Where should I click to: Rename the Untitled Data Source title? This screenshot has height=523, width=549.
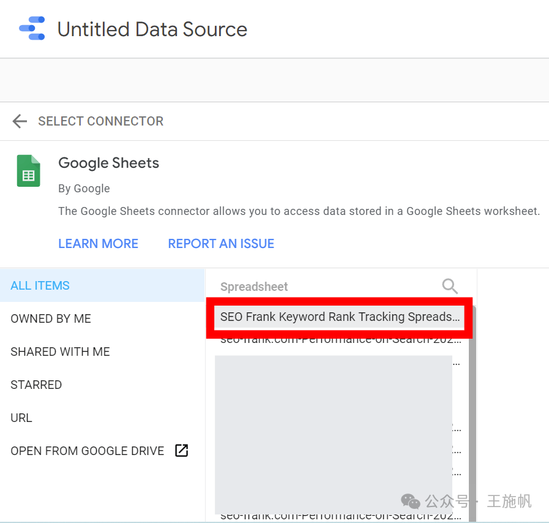(x=152, y=29)
